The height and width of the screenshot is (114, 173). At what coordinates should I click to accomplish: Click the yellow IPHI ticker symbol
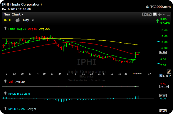click(x=8, y=20)
